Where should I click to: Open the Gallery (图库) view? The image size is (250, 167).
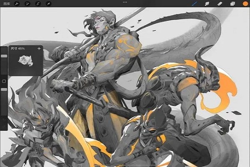pos(7,3)
